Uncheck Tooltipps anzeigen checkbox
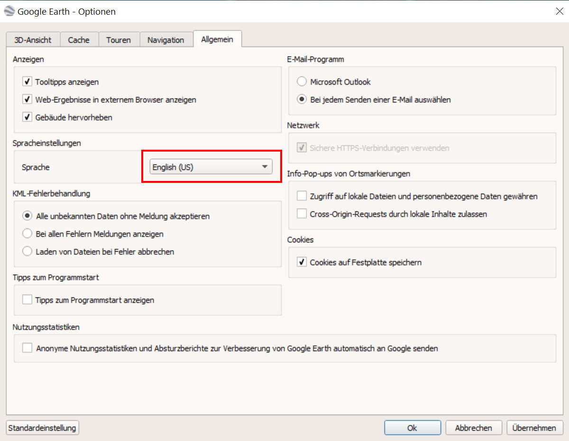Viewport: 569px width, 441px height. pos(27,82)
